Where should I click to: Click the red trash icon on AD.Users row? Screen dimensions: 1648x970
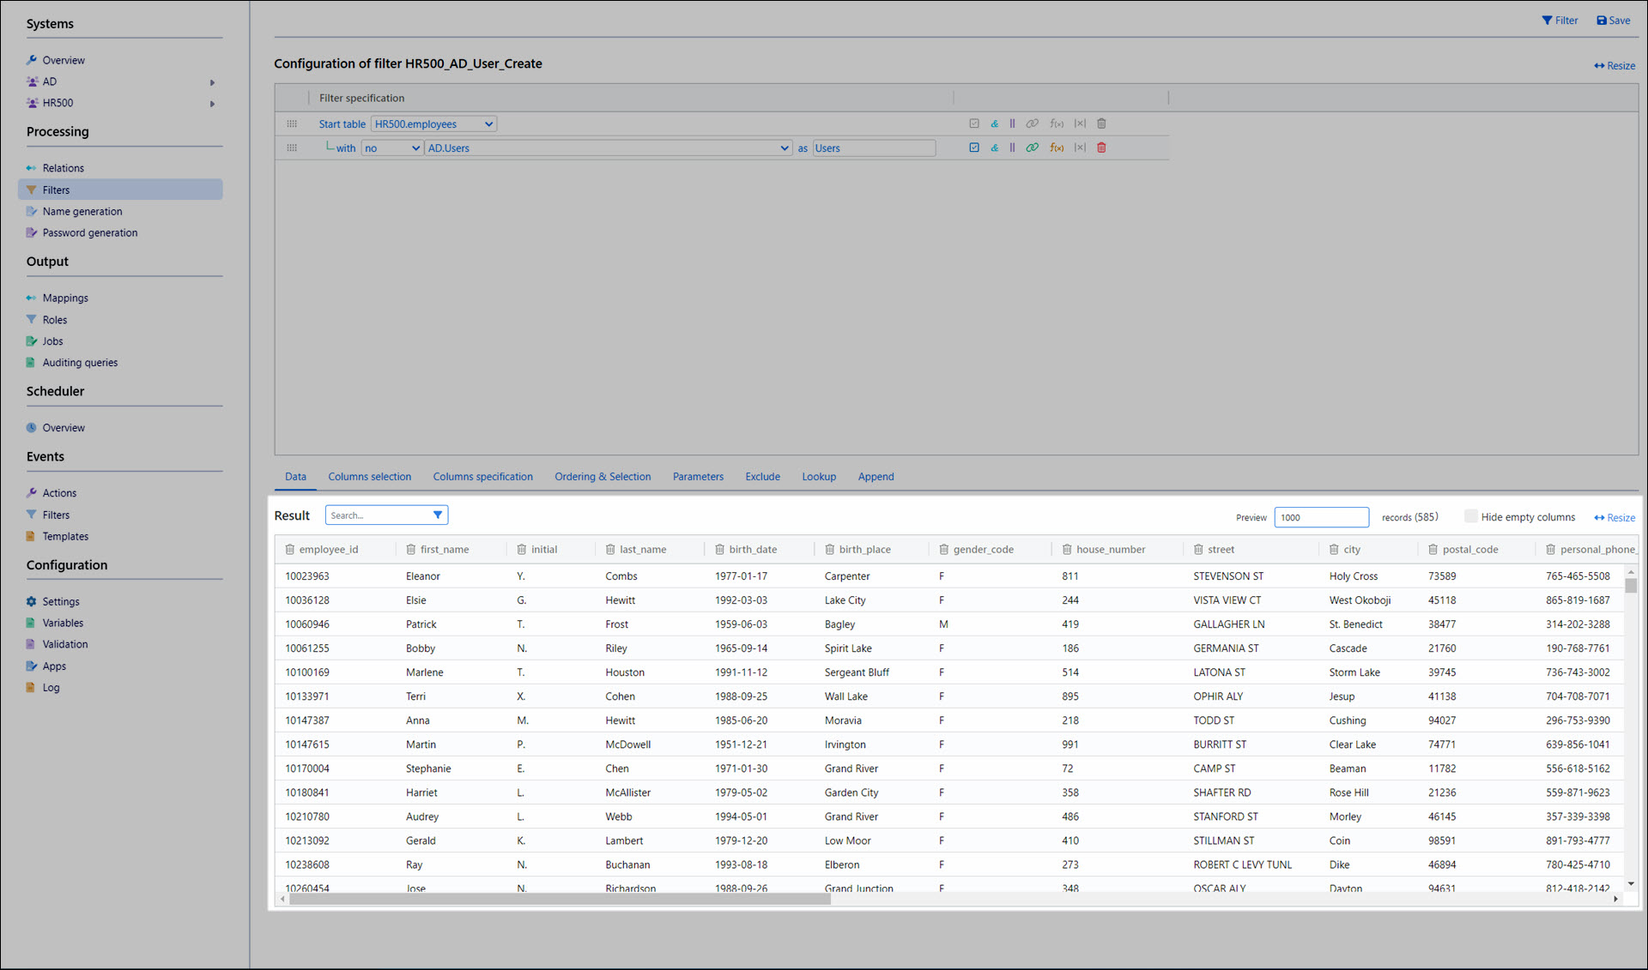coord(1101,148)
